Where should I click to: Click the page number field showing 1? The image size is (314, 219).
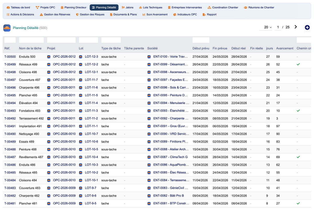278,27
